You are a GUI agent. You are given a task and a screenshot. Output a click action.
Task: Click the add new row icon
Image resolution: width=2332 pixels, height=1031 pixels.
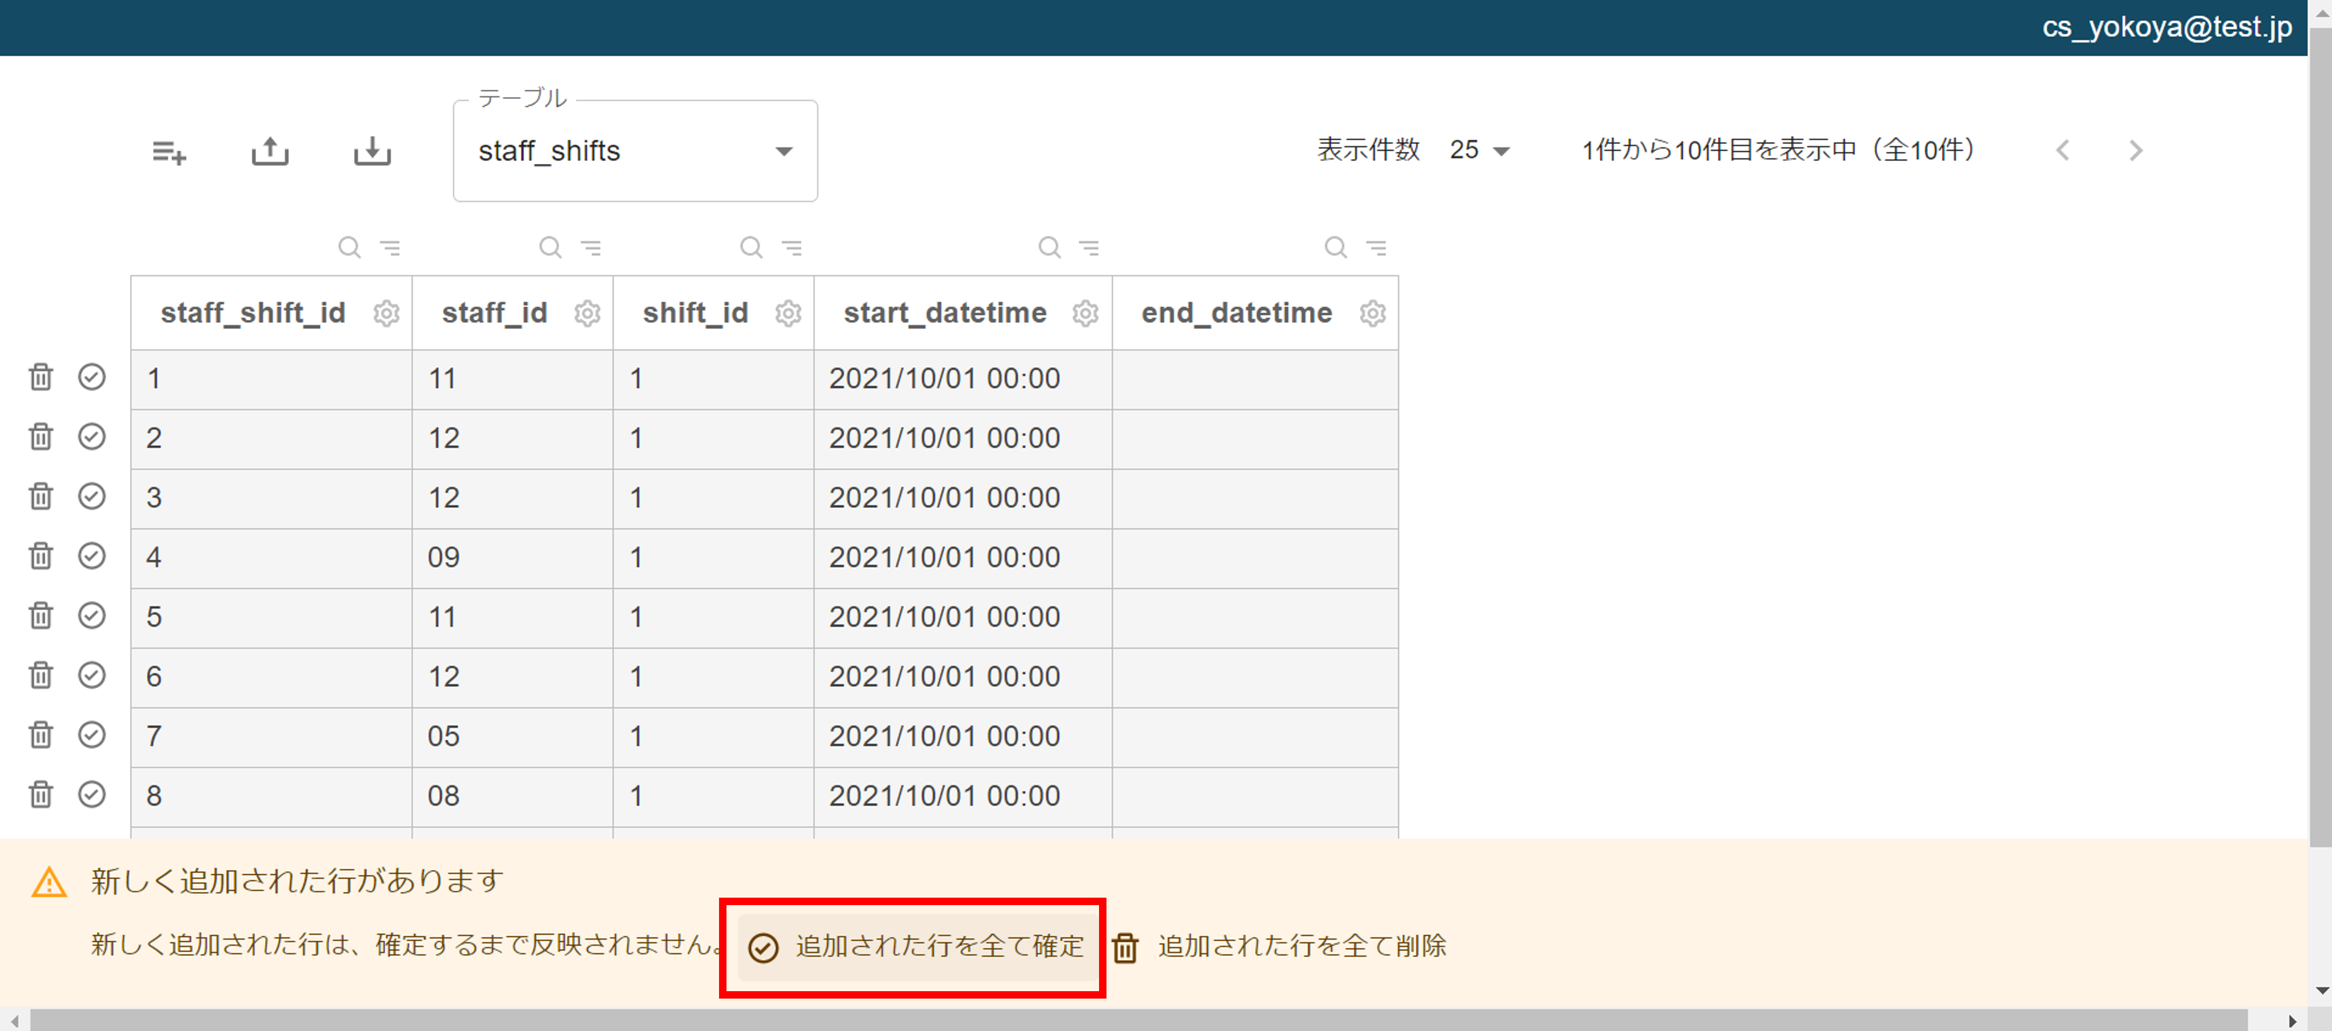point(170,152)
